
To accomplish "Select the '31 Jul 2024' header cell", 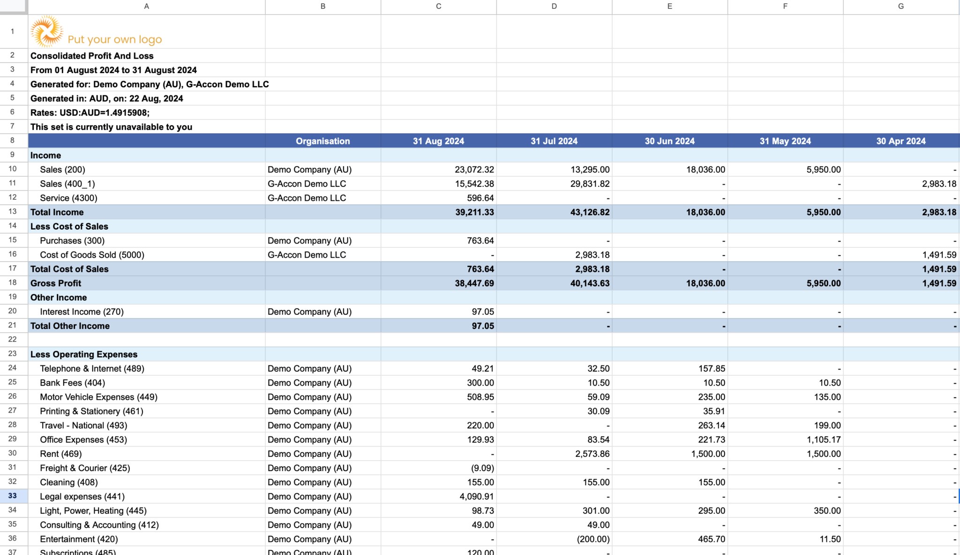I will (554, 141).
